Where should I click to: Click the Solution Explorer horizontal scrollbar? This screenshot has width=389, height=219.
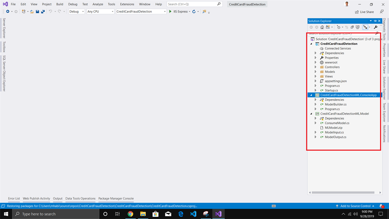tap(343, 192)
